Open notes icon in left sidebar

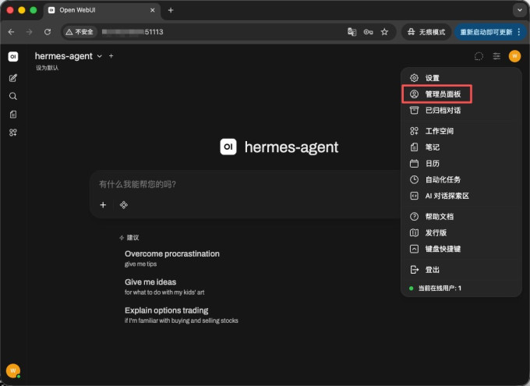tap(12, 115)
